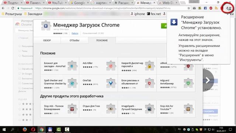Click the browser back arrow
Viewport: 236px width, 133px height.
click(3, 8)
